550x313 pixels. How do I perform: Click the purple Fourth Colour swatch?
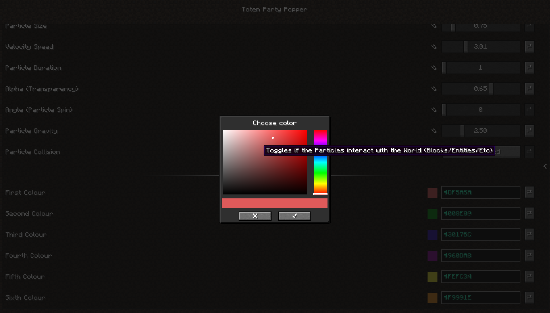432,255
